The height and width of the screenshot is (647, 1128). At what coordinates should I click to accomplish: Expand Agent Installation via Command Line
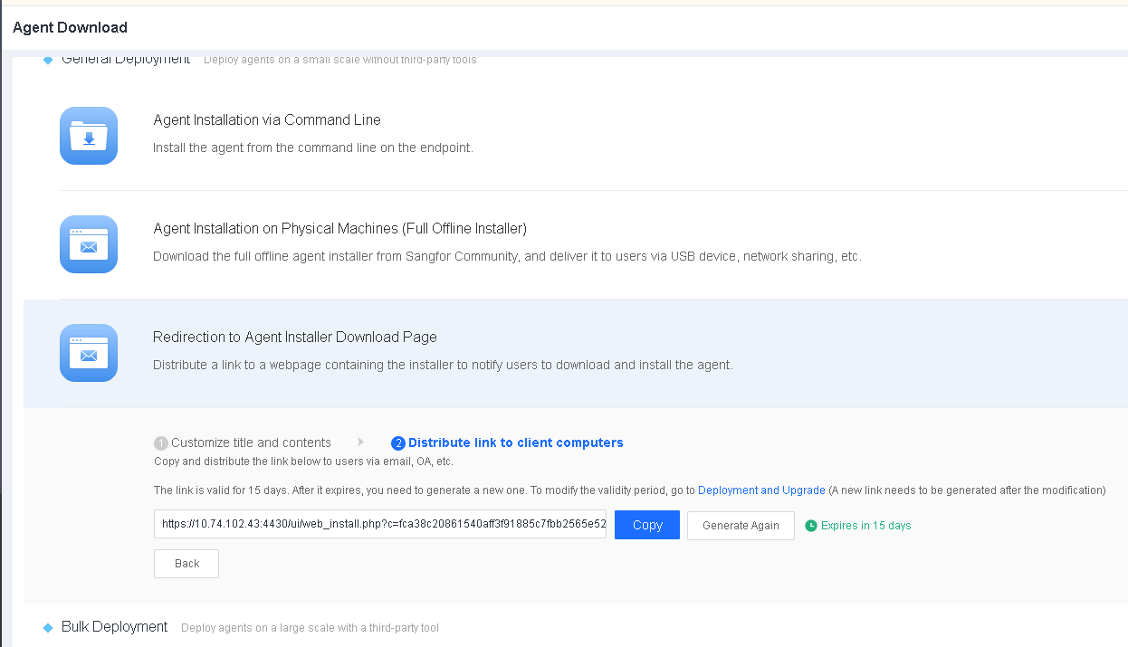coord(267,120)
